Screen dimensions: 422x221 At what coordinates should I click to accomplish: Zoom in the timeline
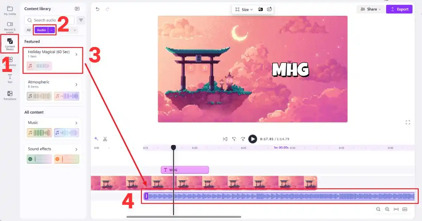(387, 209)
